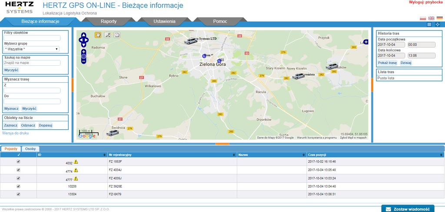Switch to the Pojazdy tab
This screenshot has height=212, width=445.
[x=11, y=148]
